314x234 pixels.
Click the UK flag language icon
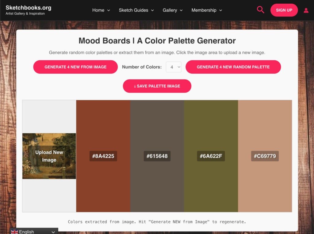pyautogui.click(x=14, y=232)
